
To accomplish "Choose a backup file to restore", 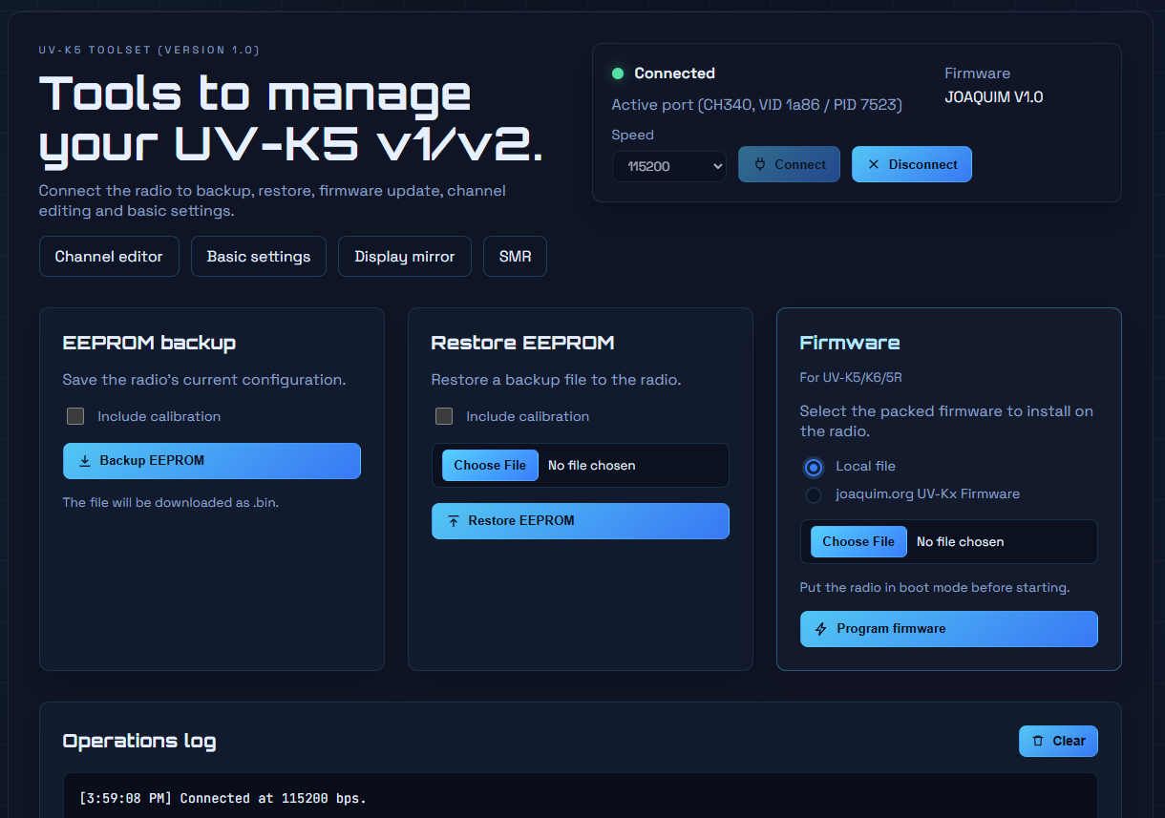I will click(489, 465).
